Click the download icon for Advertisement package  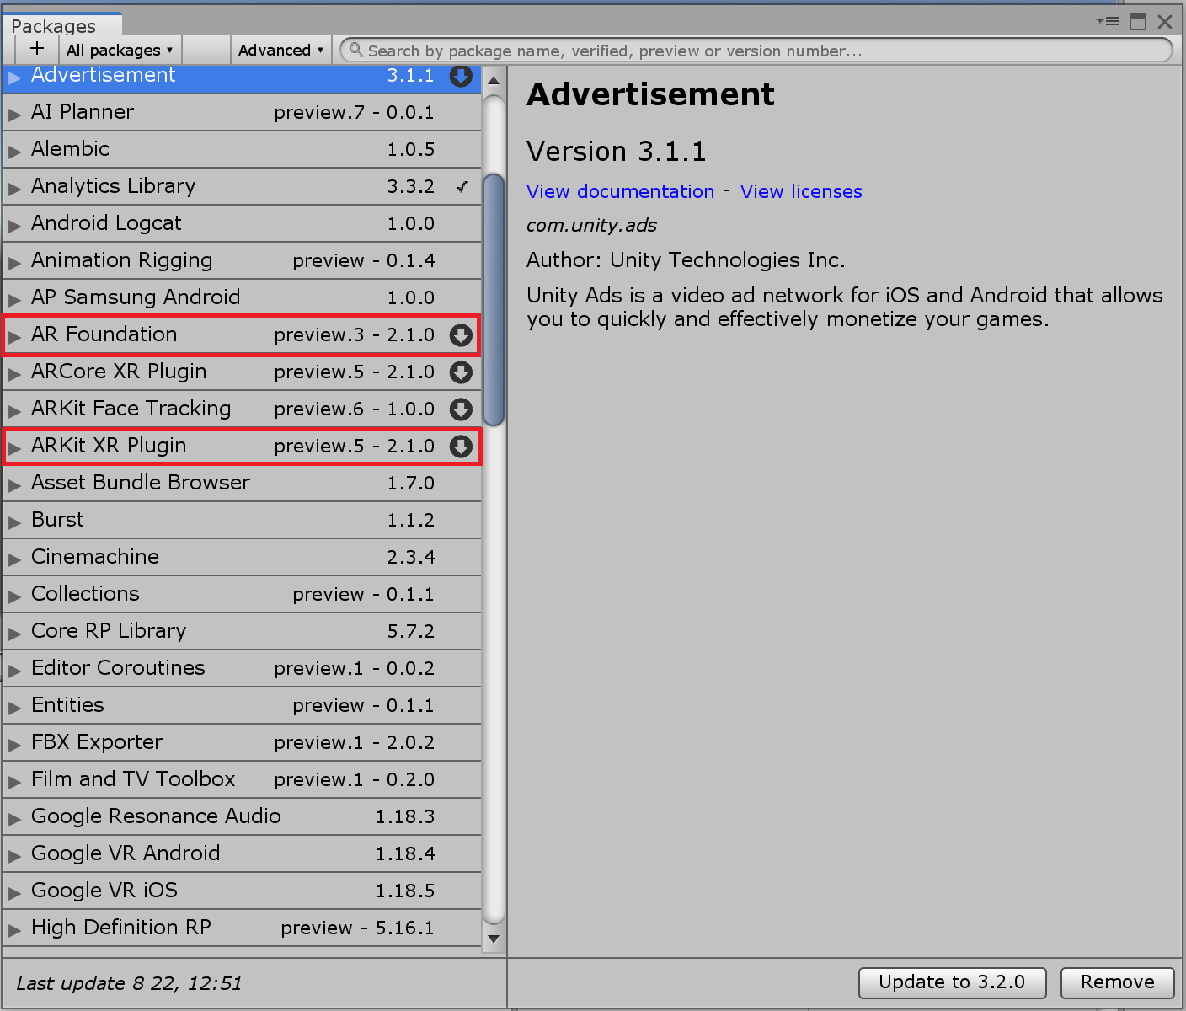point(461,76)
